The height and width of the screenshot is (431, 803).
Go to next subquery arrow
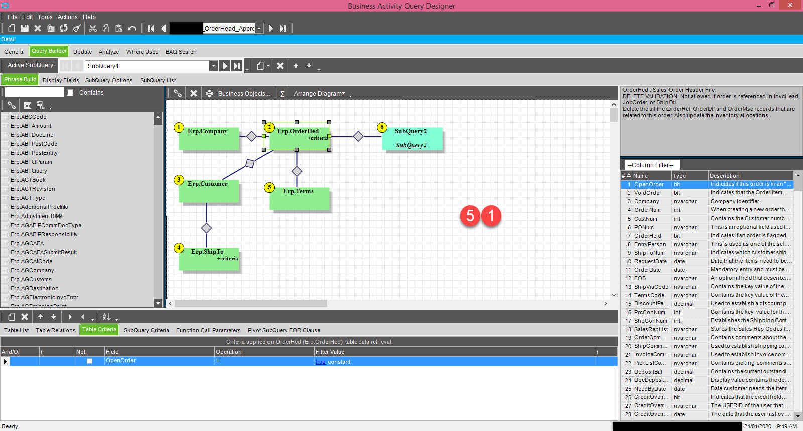pyautogui.click(x=224, y=66)
